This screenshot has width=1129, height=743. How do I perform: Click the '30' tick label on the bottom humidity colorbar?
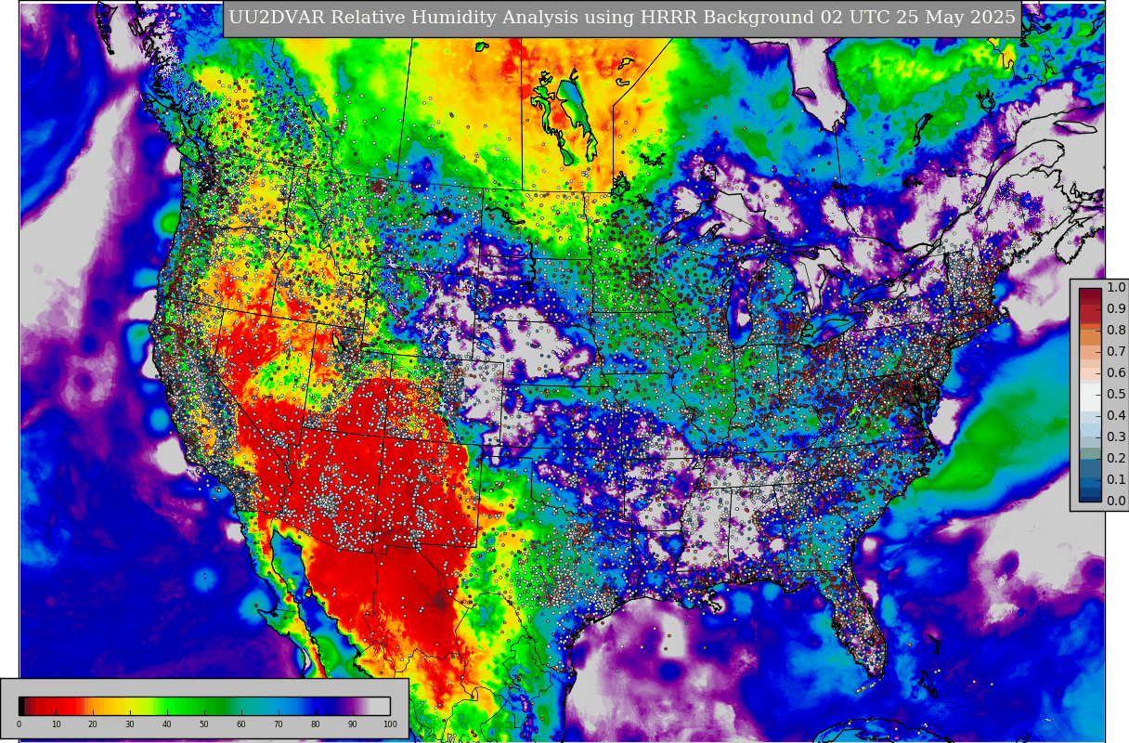coord(130,724)
